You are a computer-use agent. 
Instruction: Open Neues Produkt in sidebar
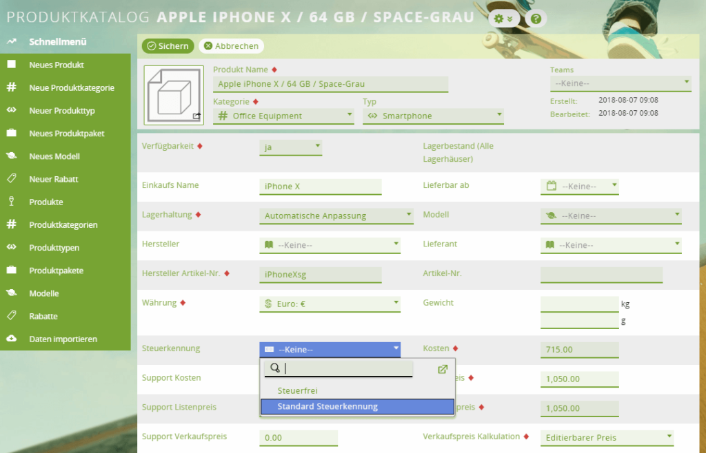pos(57,65)
